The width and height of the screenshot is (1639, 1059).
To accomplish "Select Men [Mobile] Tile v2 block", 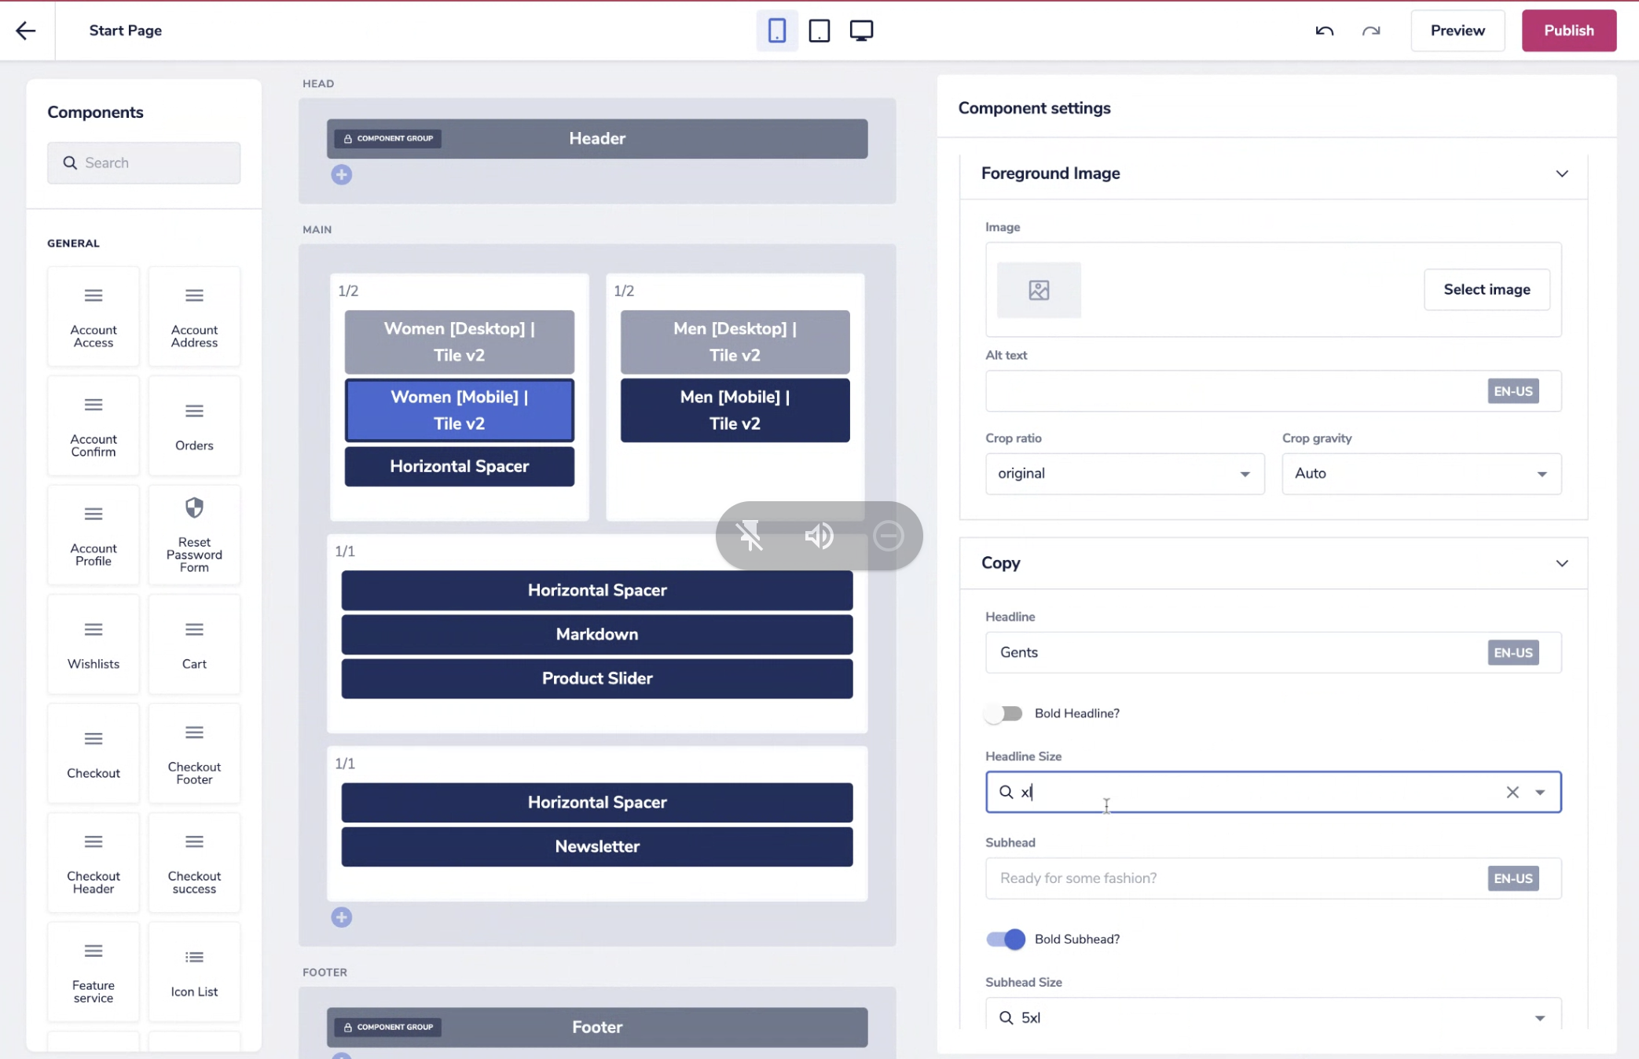I will coord(735,410).
